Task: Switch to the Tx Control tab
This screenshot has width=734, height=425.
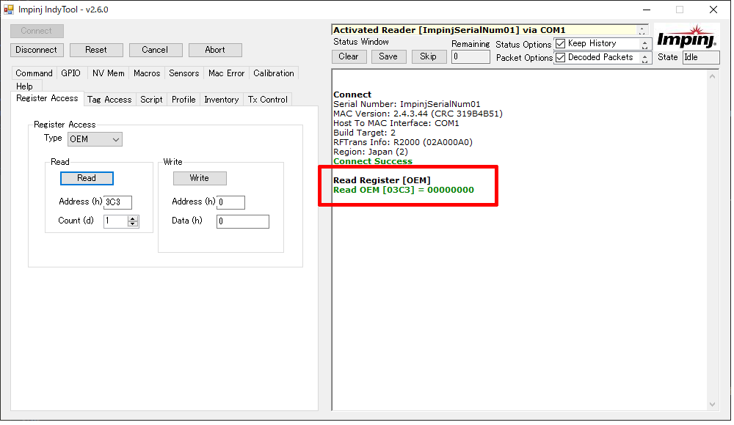Action: pyautogui.click(x=268, y=100)
